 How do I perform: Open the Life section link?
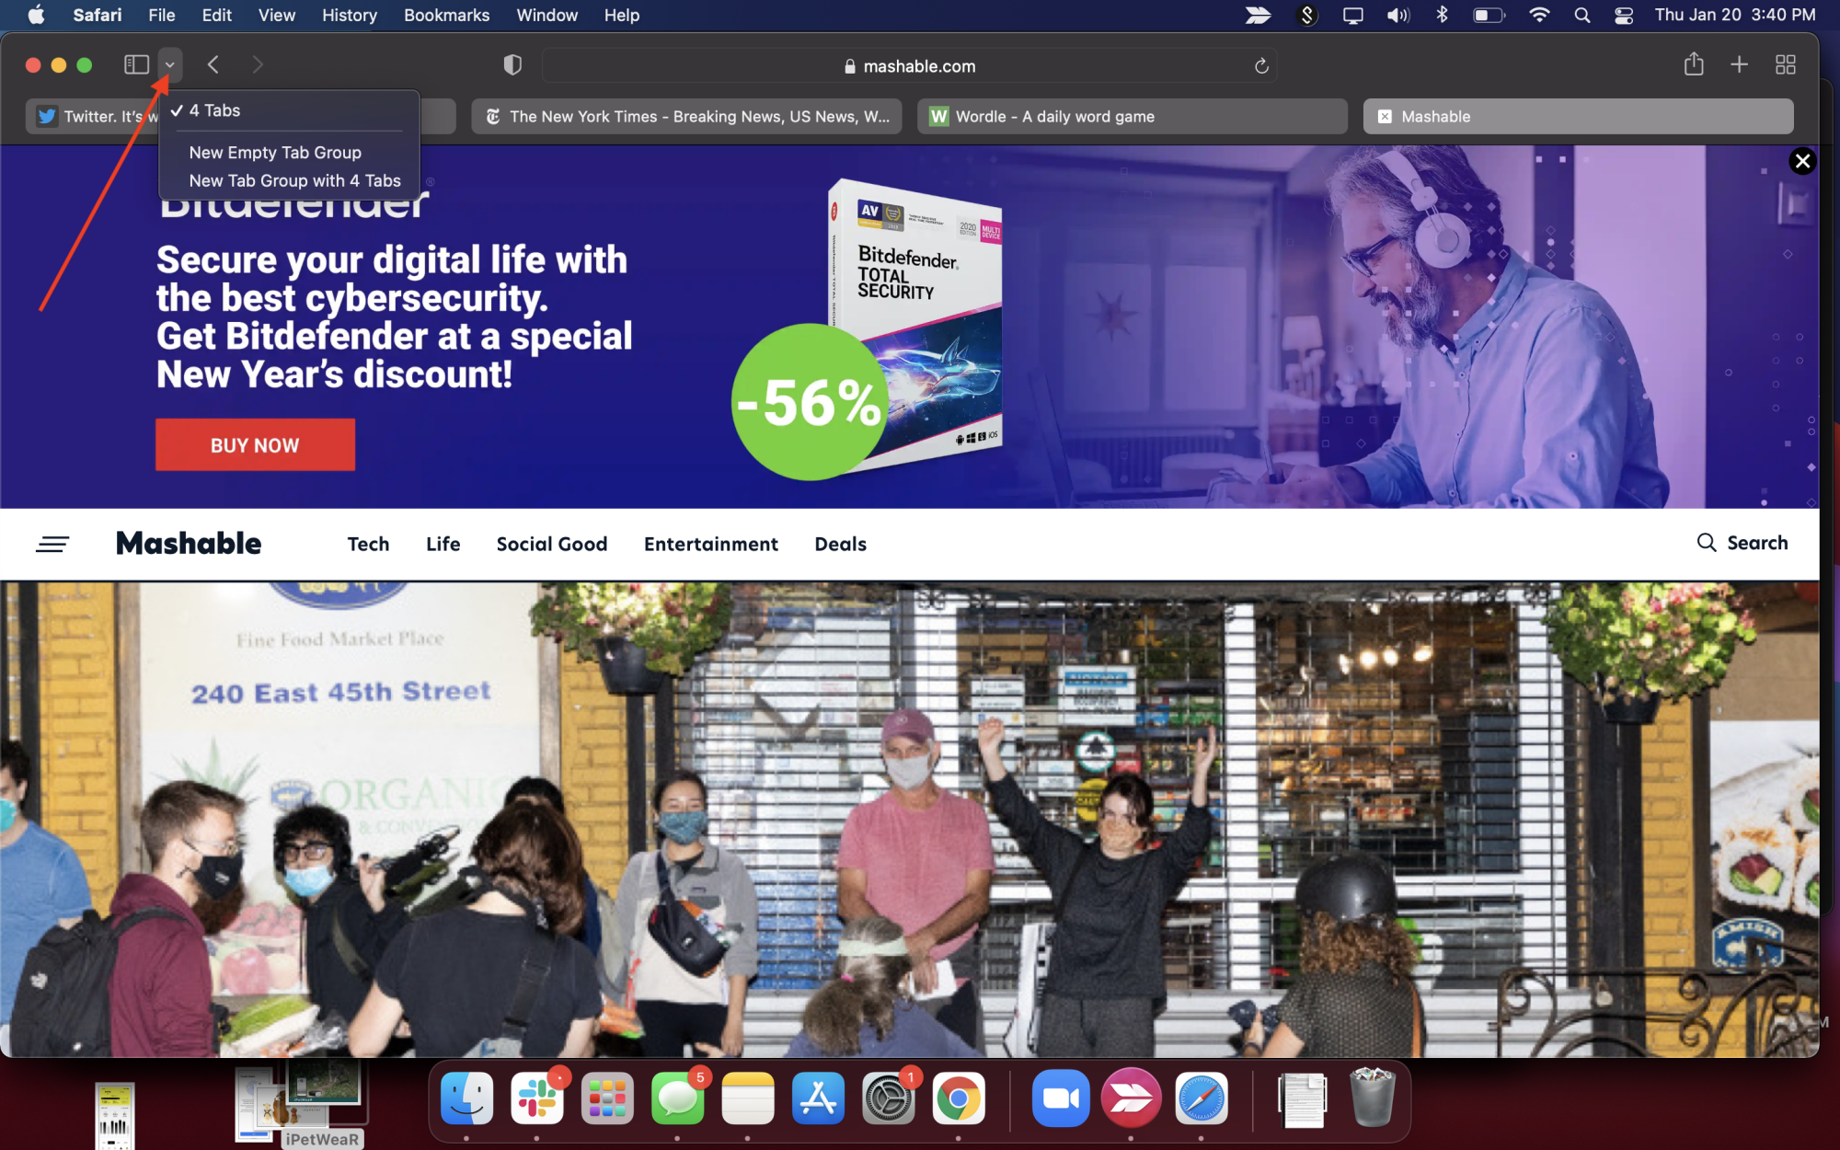443,545
